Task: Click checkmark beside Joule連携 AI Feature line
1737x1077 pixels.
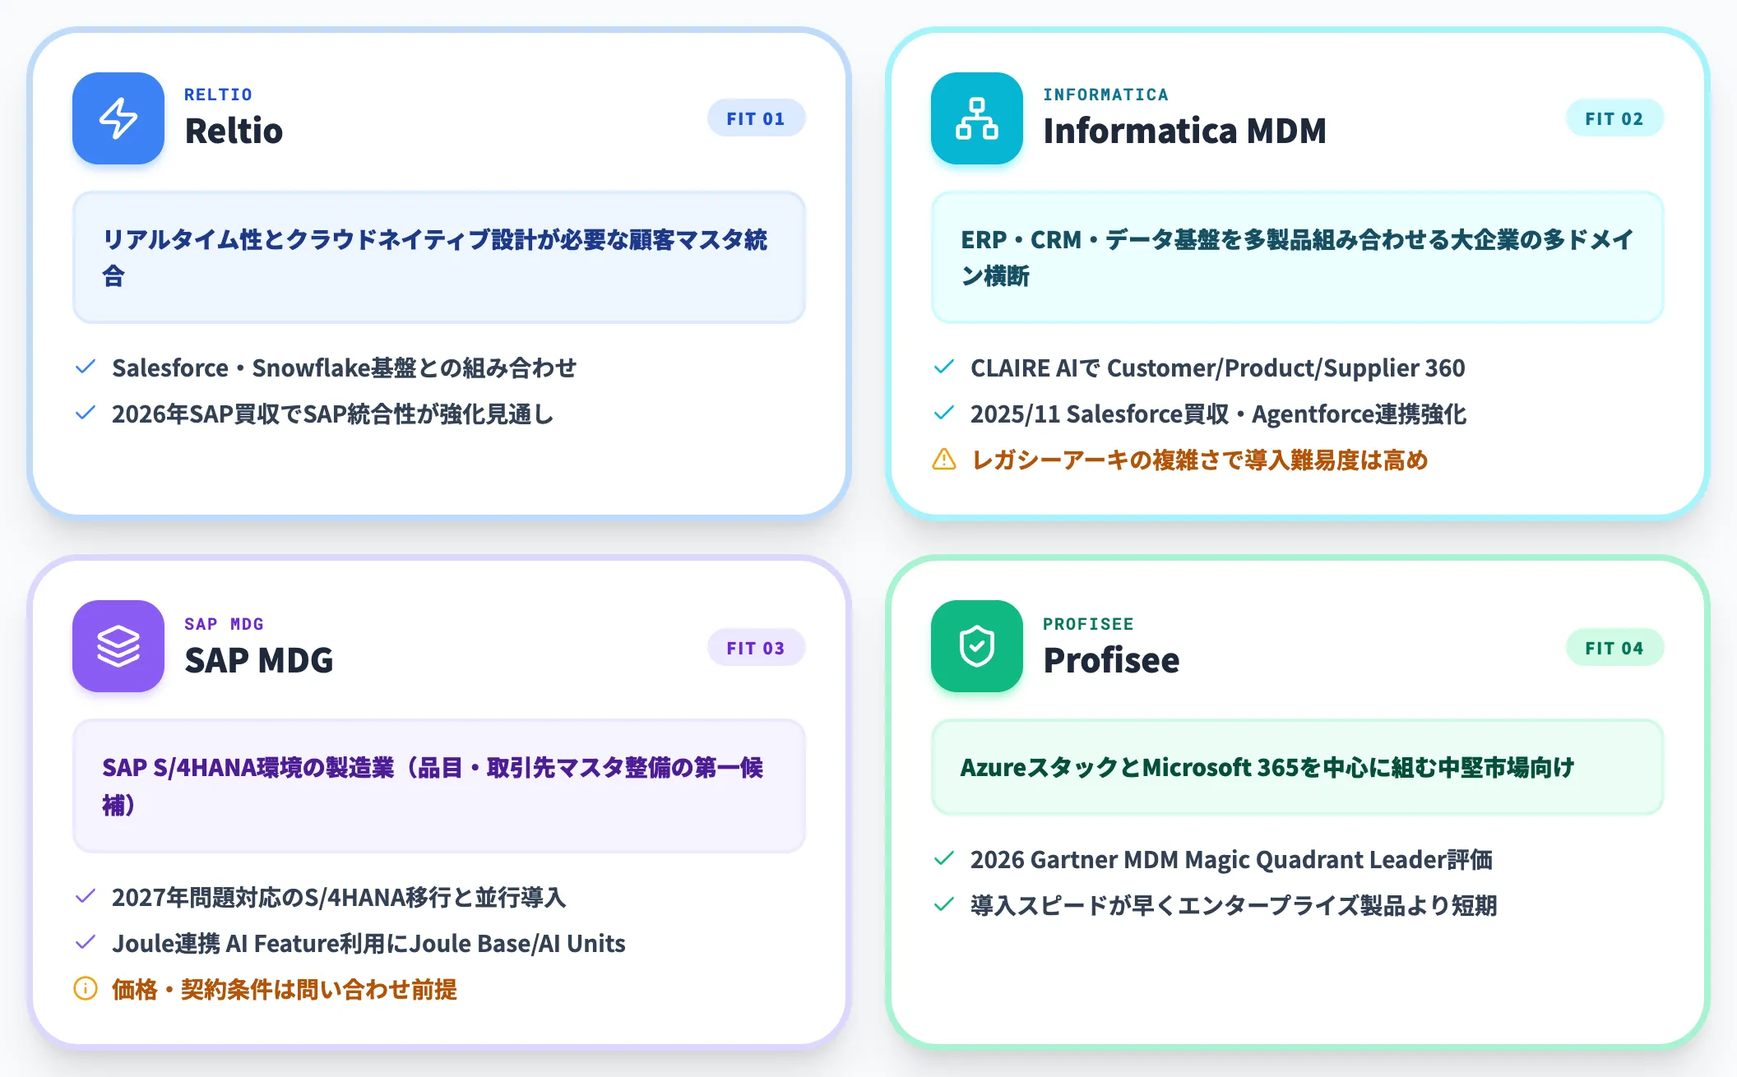Action: coord(86,942)
